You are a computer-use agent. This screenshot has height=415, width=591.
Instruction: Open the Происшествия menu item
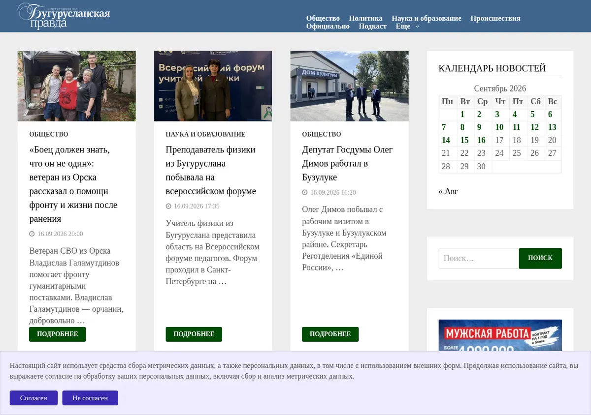pos(495,18)
